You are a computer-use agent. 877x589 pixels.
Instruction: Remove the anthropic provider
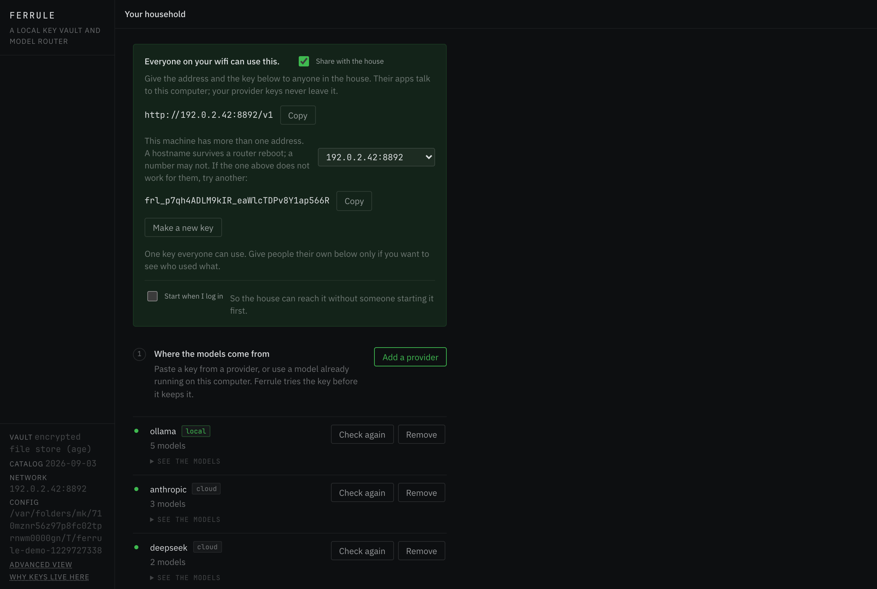pyautogui.click(x=421, y=492)
